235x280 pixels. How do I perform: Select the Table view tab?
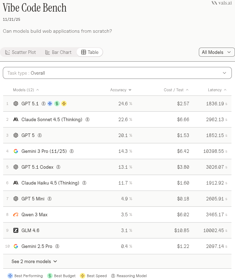pyautogui.click(x=90, y=52)
